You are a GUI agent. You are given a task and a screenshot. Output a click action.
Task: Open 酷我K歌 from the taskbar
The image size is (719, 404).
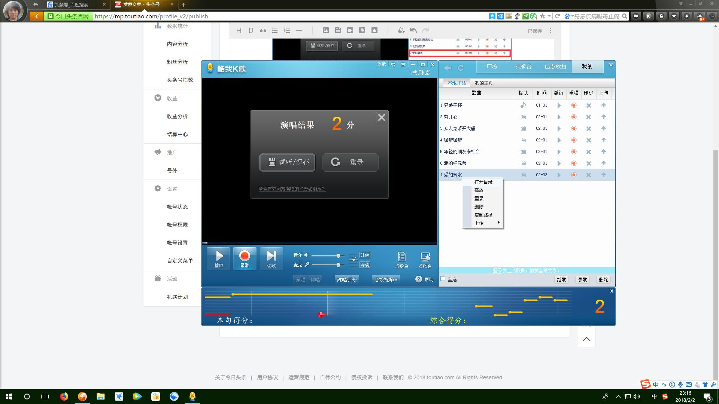(192, 397)
